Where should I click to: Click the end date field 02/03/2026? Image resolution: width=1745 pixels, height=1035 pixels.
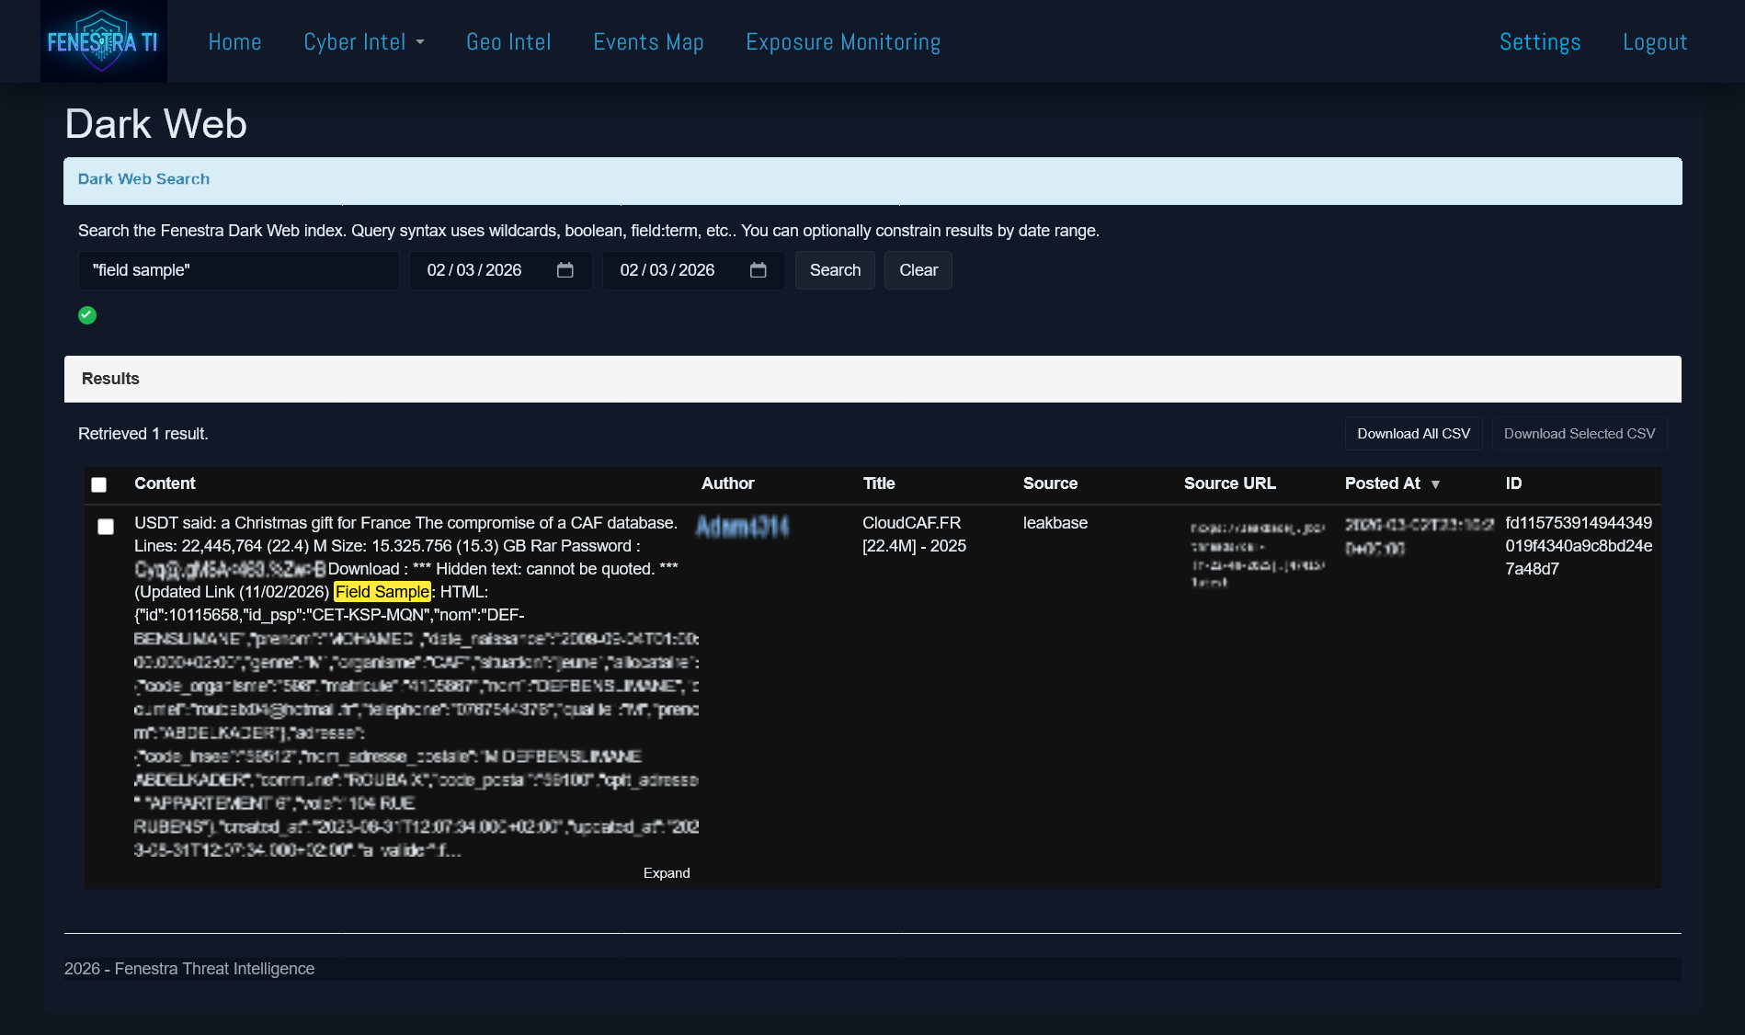(694, 270)
